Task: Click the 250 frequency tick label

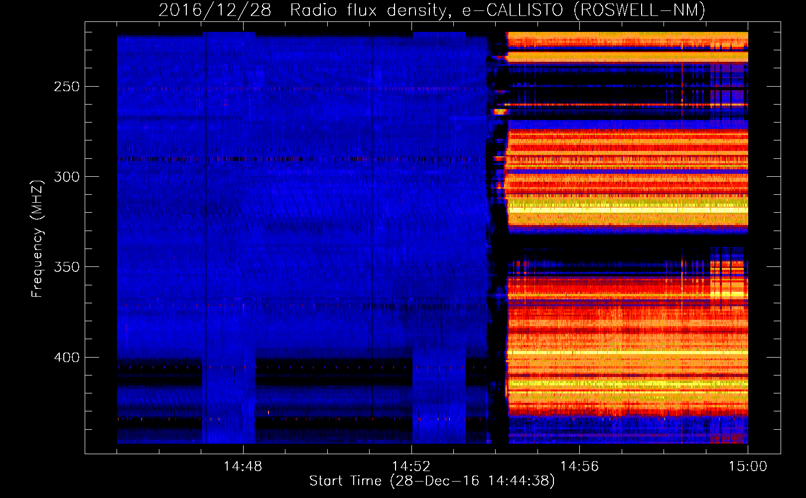Action: point(67,87)
